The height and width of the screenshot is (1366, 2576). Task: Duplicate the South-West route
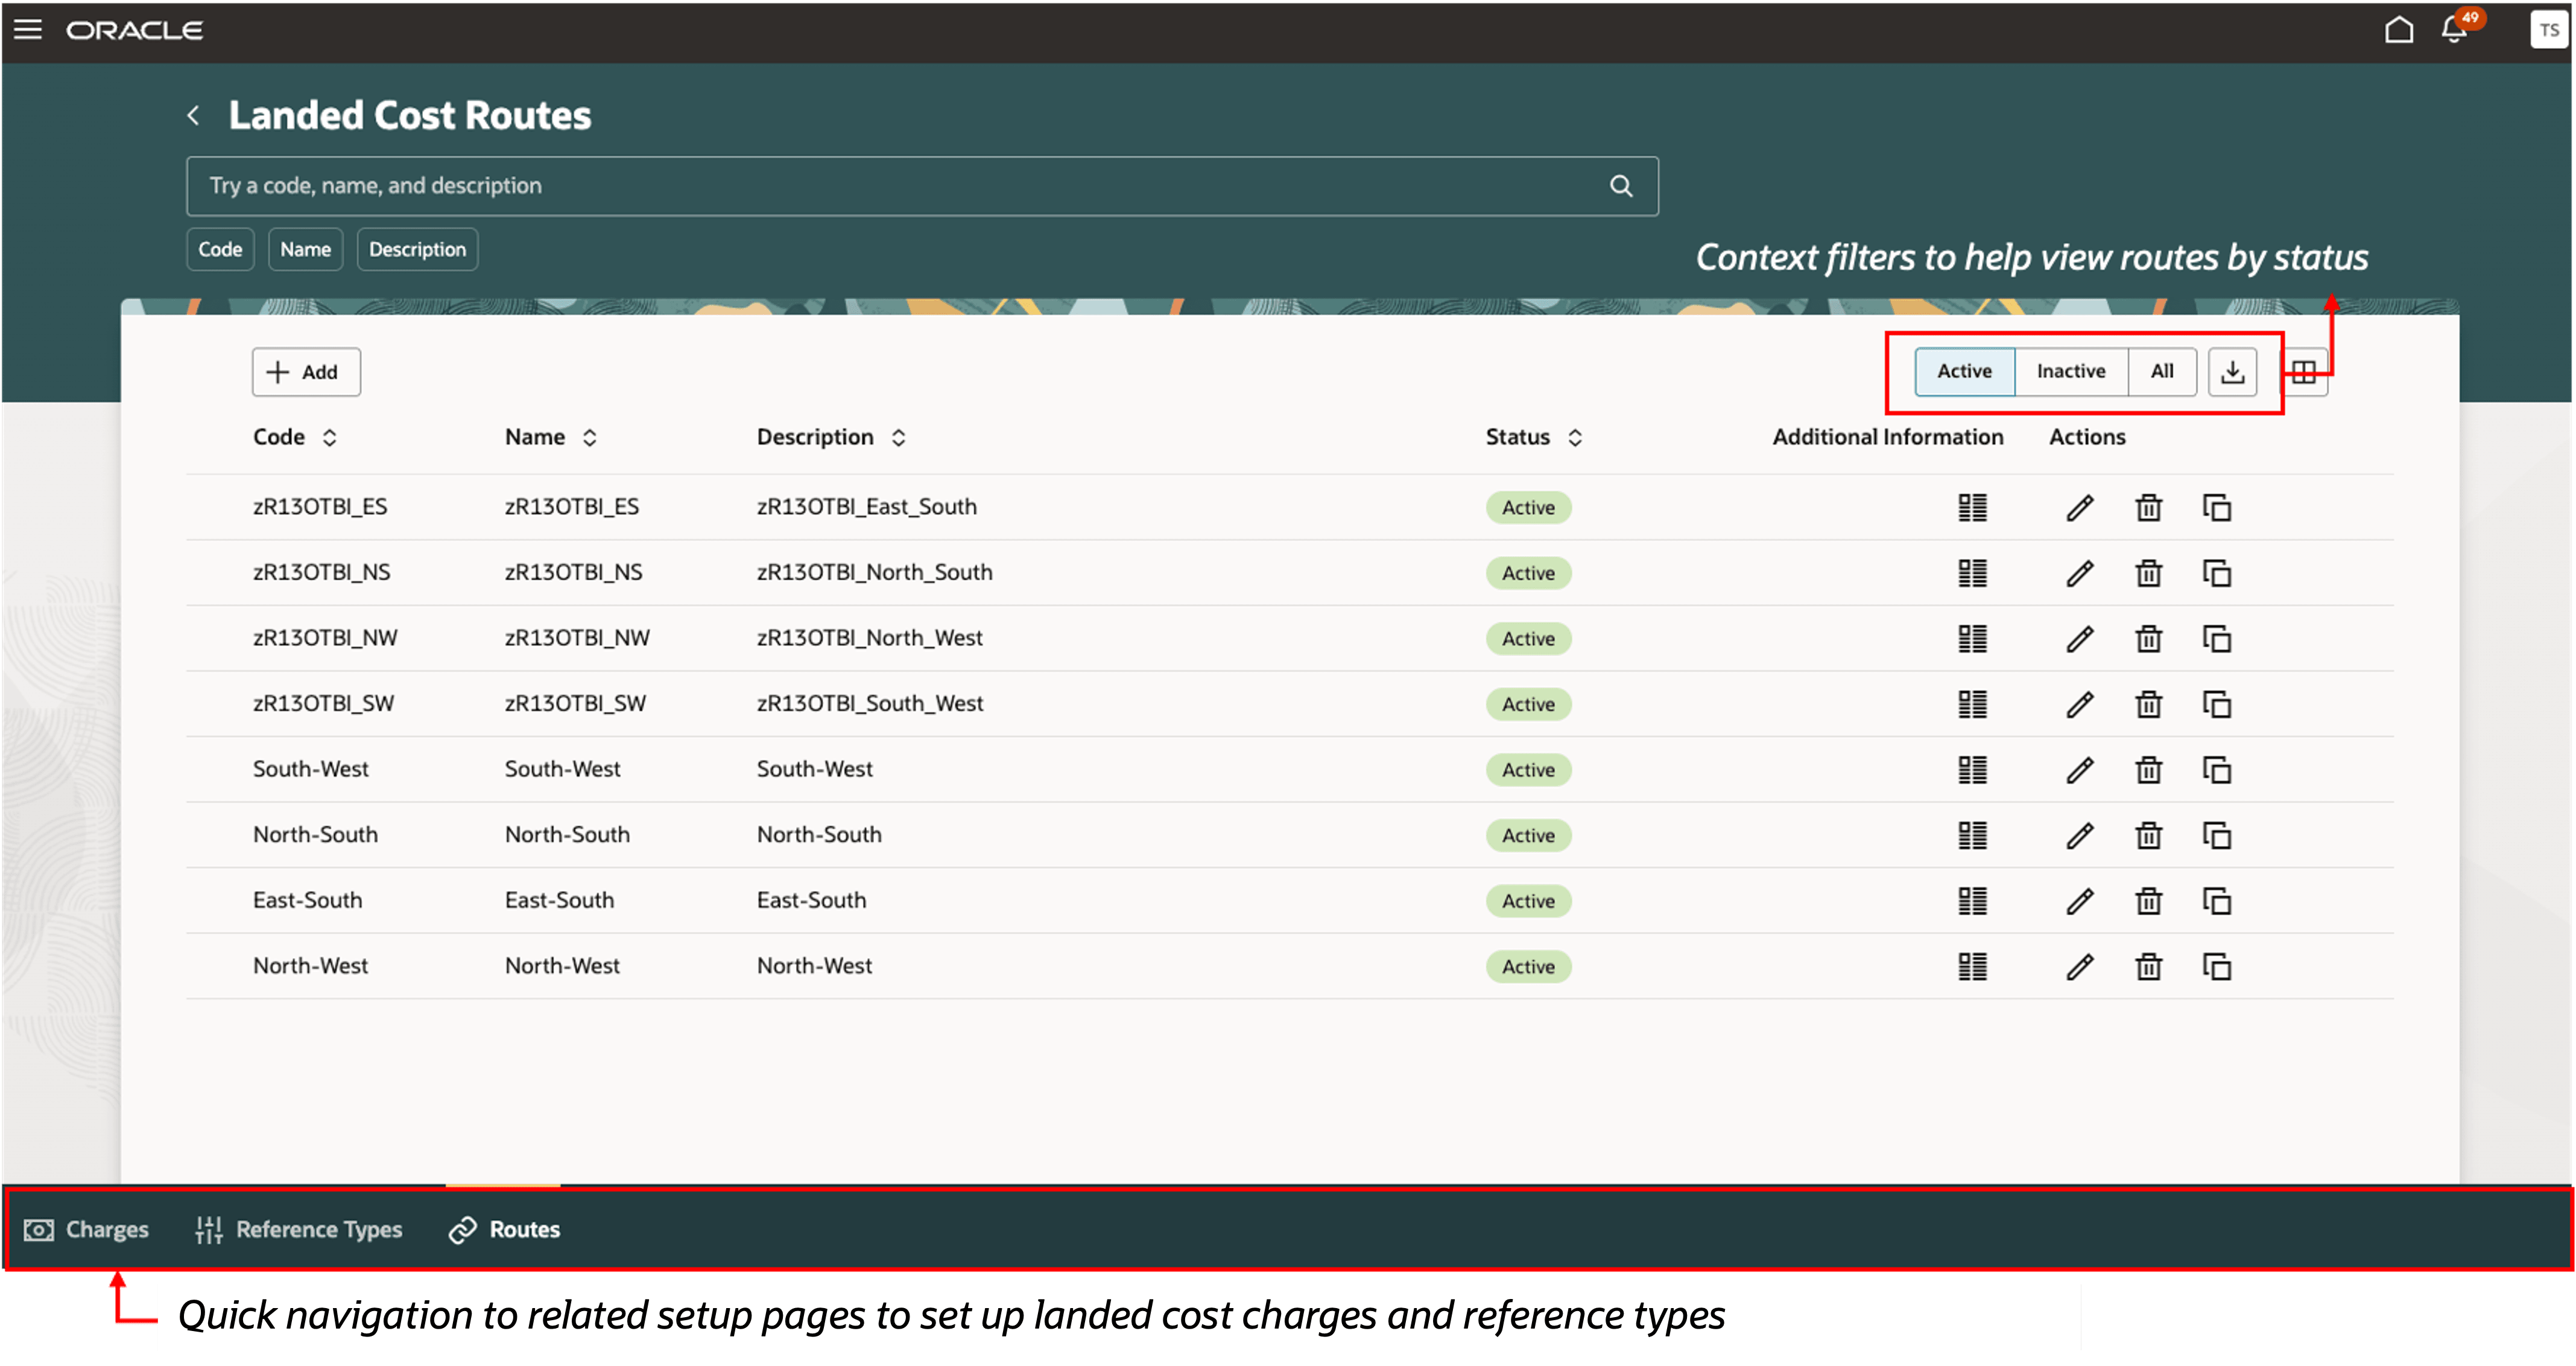point(2216,770)
